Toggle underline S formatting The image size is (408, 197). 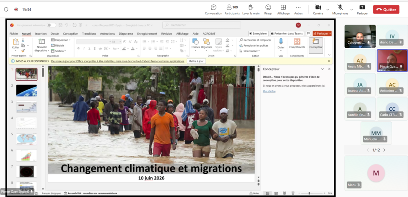89,48
